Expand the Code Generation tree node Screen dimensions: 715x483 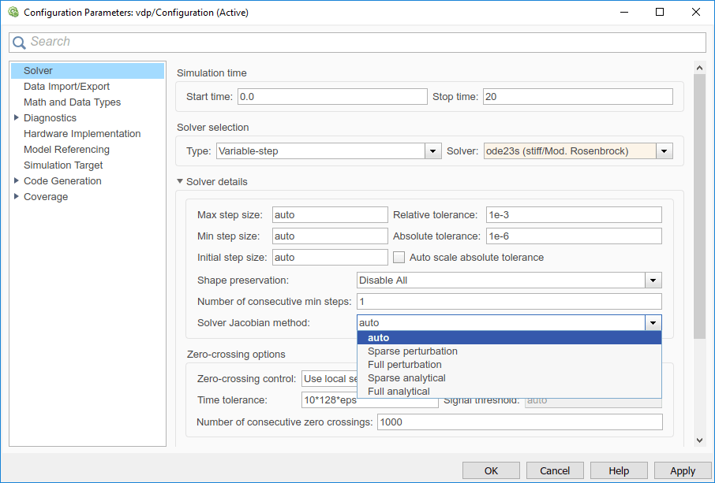pyautogui.click(x=17, y=181)
